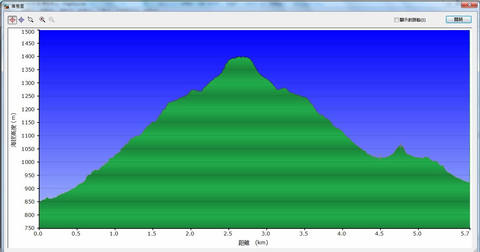Click the 顯示航跡點(S) label text

pyautogui.click(x=413, y=20)
